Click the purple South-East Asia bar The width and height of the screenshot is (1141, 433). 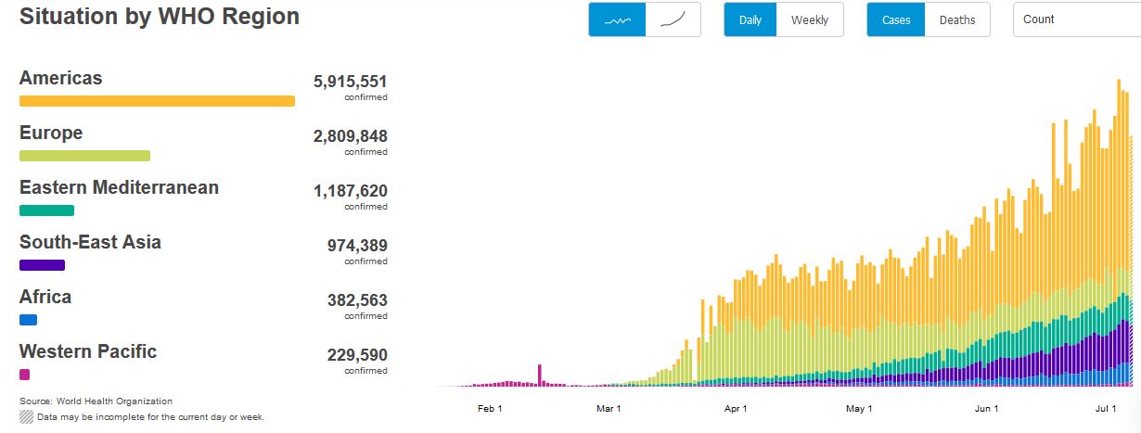(x=42, y=265)
